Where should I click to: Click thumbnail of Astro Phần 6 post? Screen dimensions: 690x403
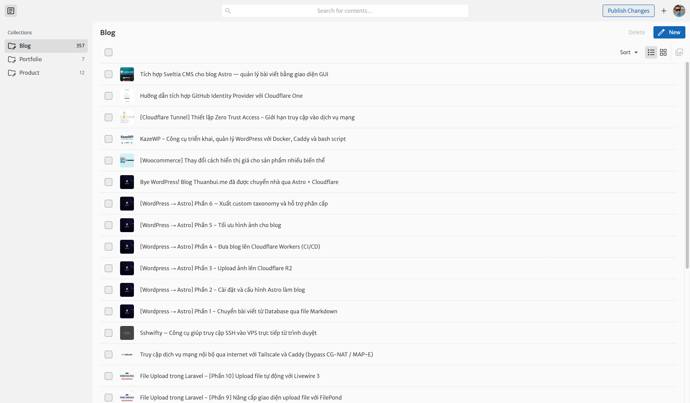click(x=127, y=204)
